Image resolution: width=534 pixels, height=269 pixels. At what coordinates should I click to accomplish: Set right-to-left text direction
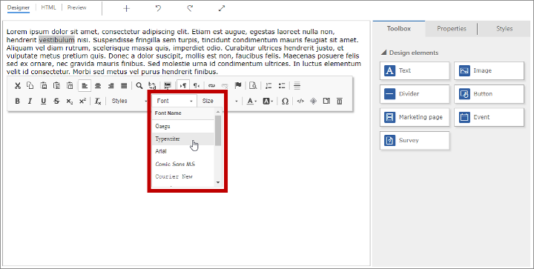point(197,86)
